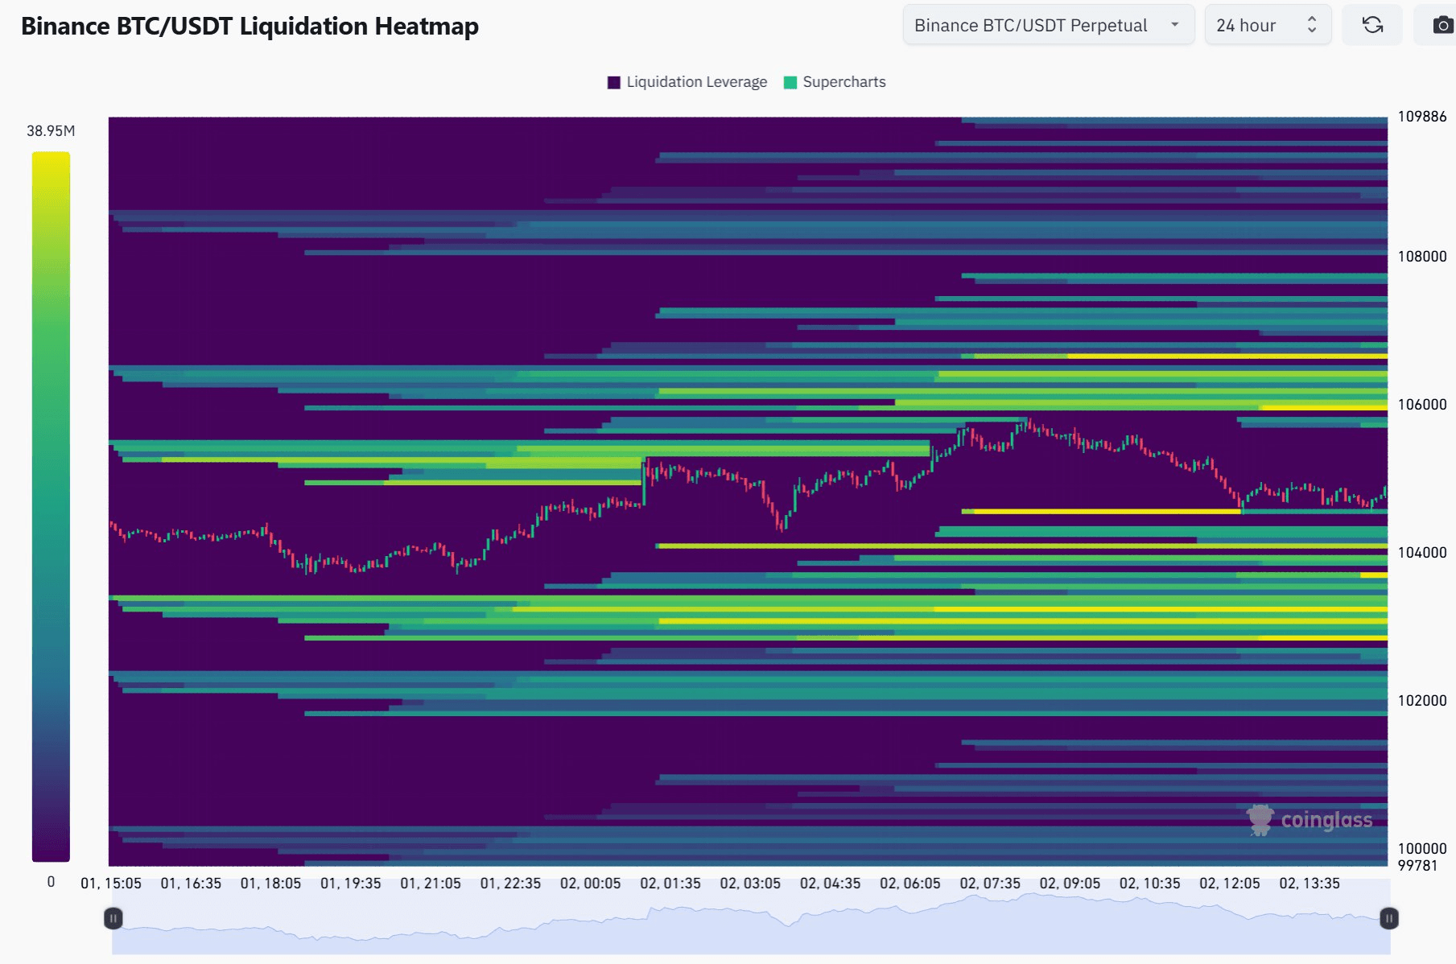Click the timeframe up/down stepper arrows
This screenshot has width=1456, height=964.
(1312, 25)
